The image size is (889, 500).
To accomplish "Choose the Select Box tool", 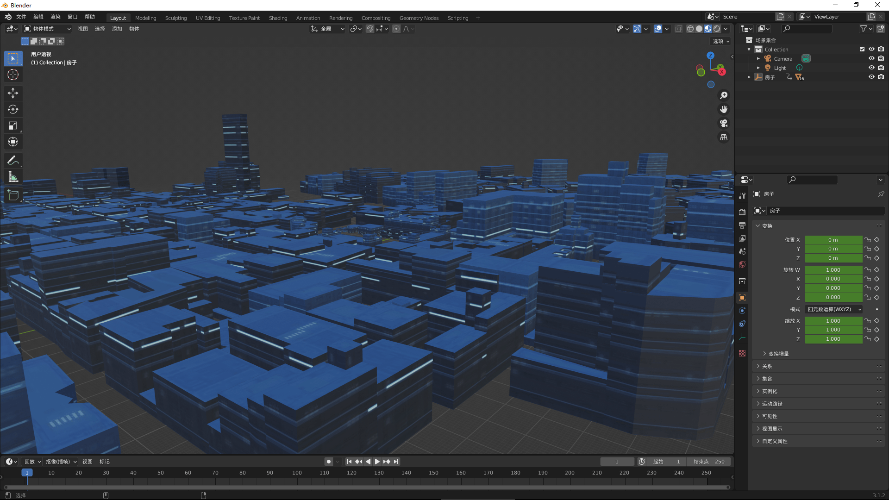I will pyautogui.click(x=13, y=58).
